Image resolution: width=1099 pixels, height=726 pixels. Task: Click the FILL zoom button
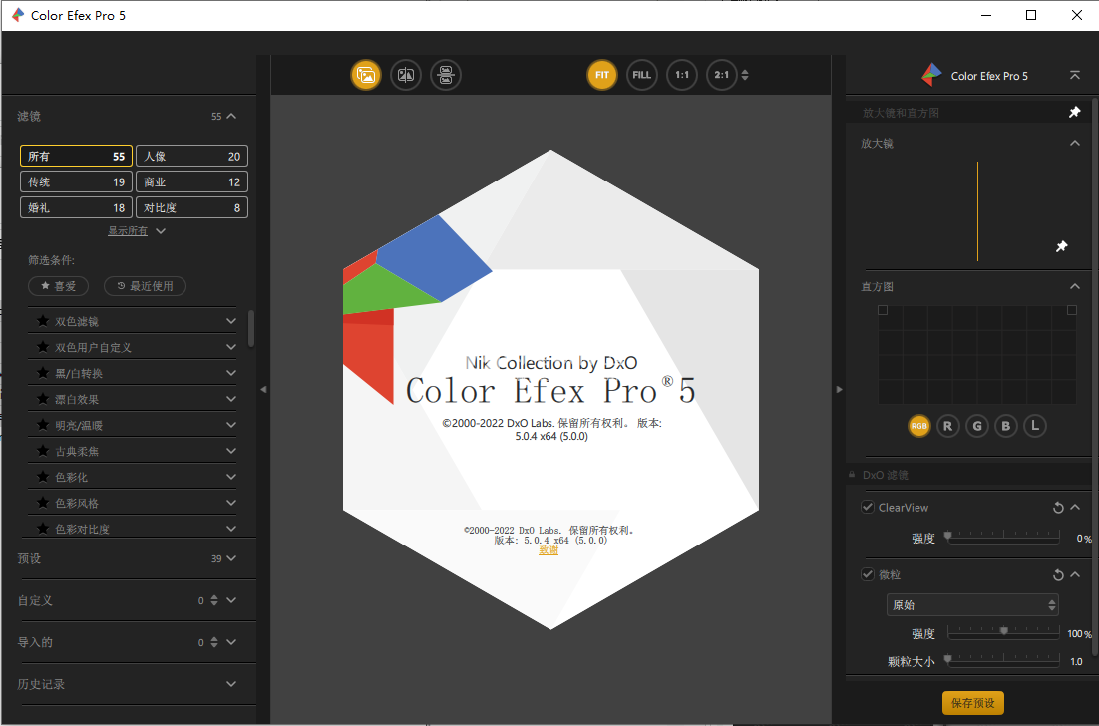[x=642, y=75]
